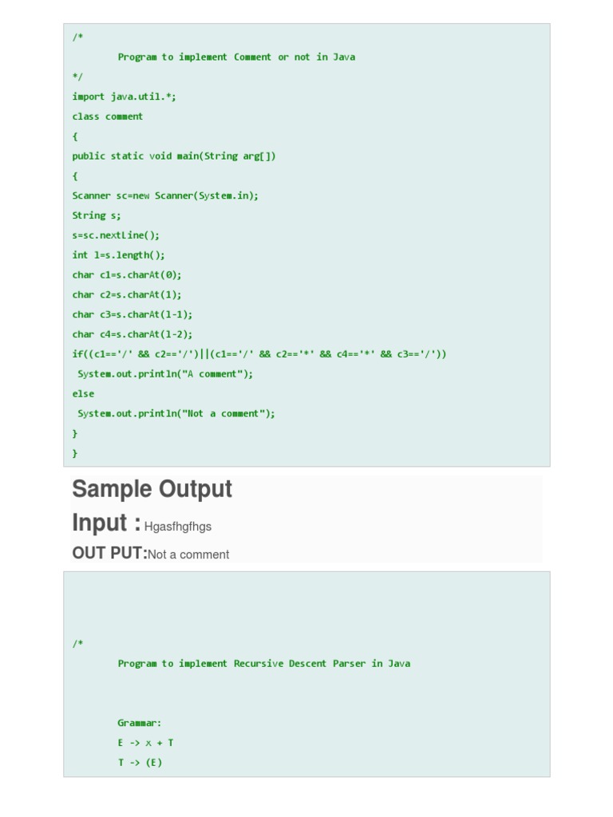Click 'Program to implement Recursive Descent Parser' text
613x817 pixels.
pyautogui.click(x=263, y=664)
